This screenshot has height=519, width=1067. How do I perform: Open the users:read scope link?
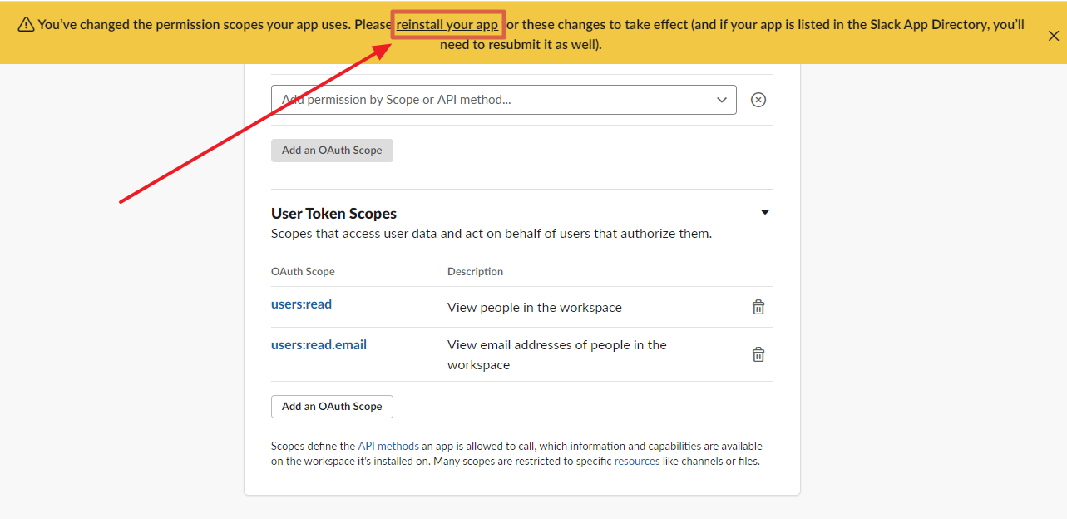pos(301,304)
